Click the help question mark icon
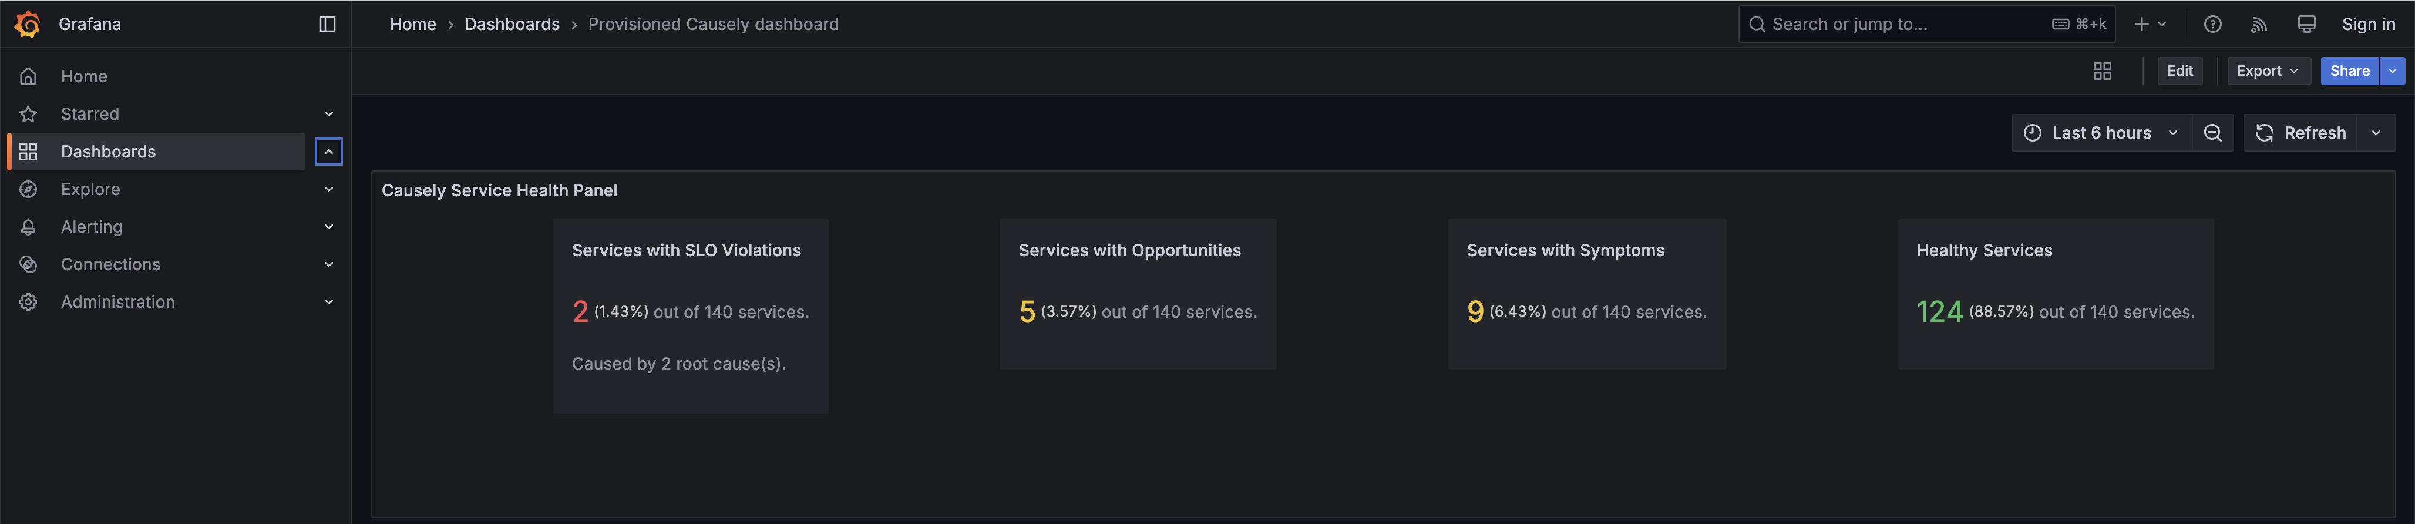 pyautogui.click(x=2214, y=23)
